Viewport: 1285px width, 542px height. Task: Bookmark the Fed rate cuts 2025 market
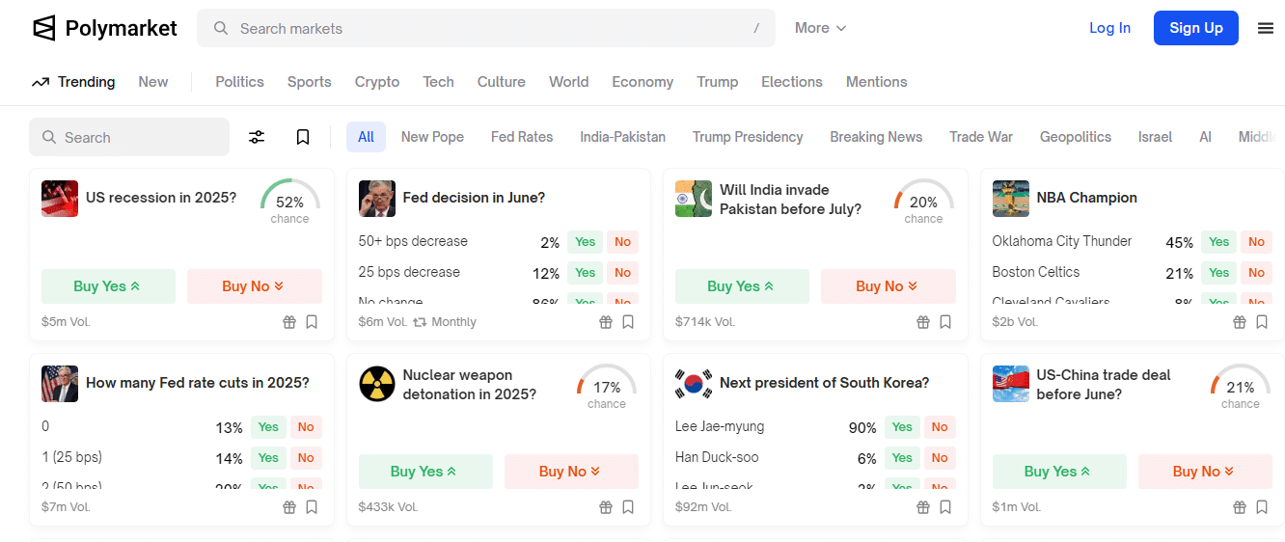click(x=312, y=507)
